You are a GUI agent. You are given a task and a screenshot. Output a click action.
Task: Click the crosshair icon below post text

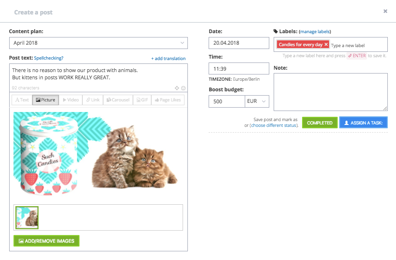[x=177, y=88]
